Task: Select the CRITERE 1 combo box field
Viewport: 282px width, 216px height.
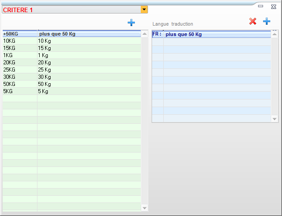Action: pyautogui.click(x=71, y=9)
